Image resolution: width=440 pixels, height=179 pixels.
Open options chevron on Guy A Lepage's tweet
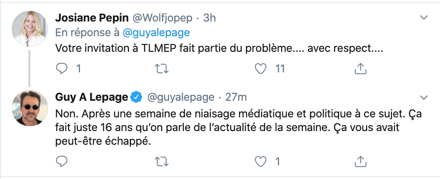pos(423,97)
